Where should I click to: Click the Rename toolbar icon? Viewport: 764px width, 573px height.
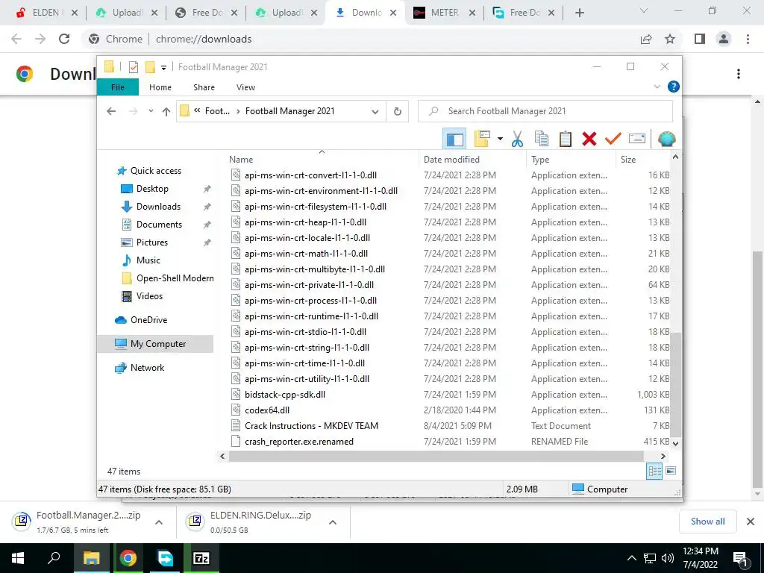637,140
